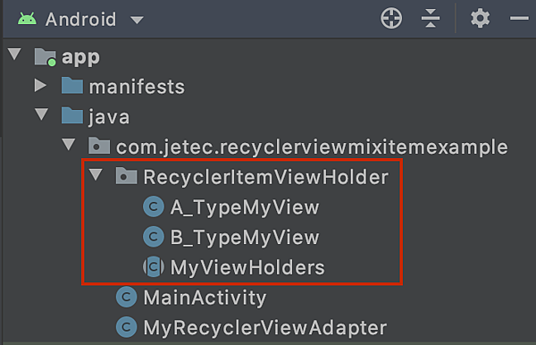The height and width of the screenshot is (345, 536).
Task: Select the MainActivity class
Action: click(x=205, y=297)
